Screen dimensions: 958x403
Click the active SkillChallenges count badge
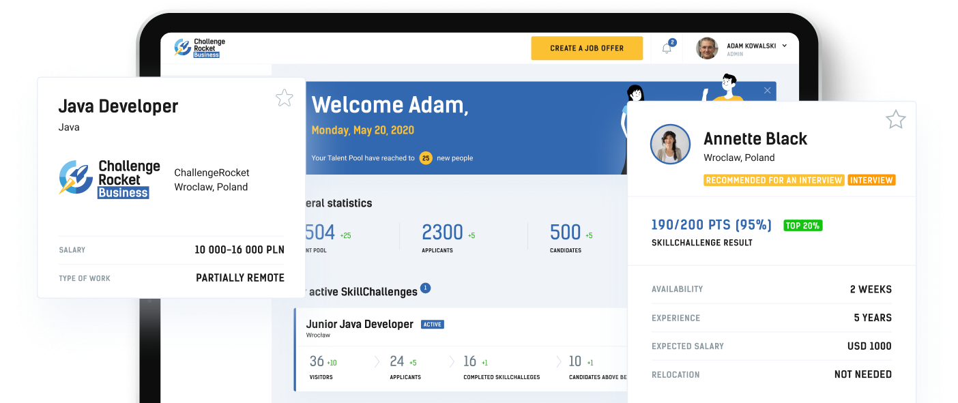(425, 288)
